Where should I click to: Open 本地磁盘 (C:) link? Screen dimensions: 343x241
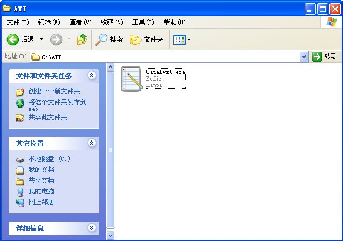point(49,159)
